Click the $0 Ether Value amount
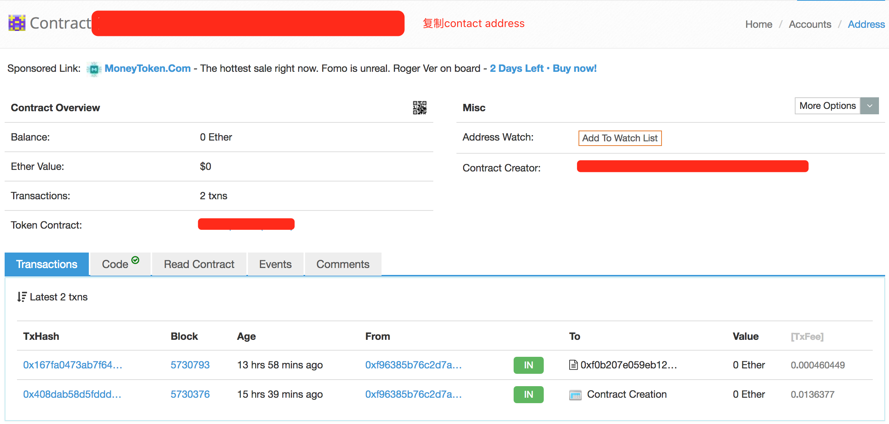889x424 pixels. (x=205, y=166)
